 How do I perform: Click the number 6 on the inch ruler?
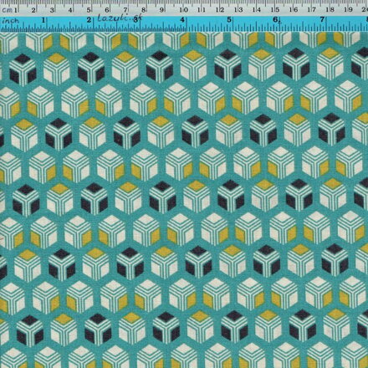pyautogui.click(x=275, y=20)
